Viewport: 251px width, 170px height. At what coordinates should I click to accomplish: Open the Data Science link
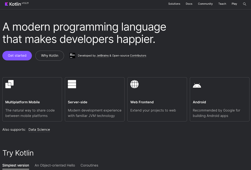pos(39,130)
